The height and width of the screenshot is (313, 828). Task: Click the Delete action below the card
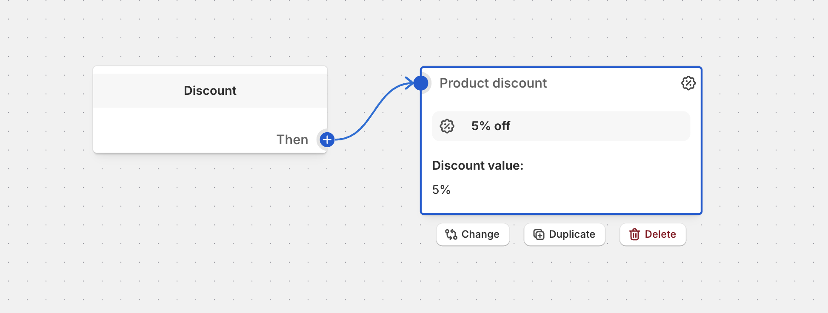(x=653, y=234)
